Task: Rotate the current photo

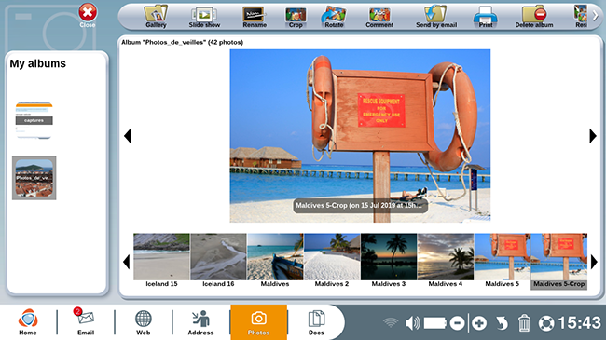Action: point(334,17)
